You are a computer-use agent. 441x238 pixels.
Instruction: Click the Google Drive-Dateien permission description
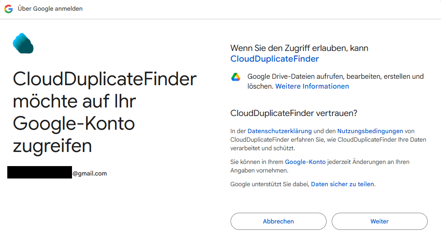[x=336, y=77]
